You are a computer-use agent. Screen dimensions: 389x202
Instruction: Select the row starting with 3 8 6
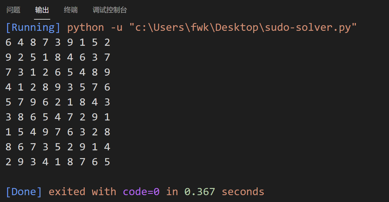[58, 117]
